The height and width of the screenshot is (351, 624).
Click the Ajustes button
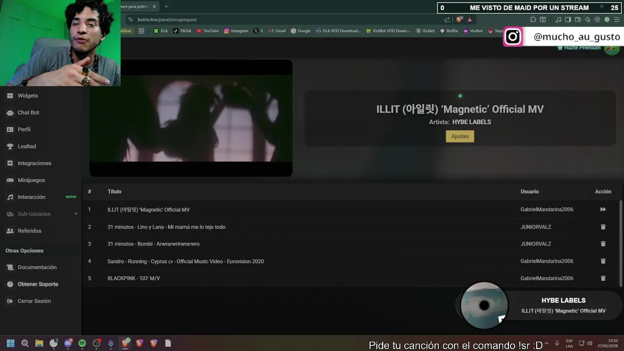coord(460,136)
